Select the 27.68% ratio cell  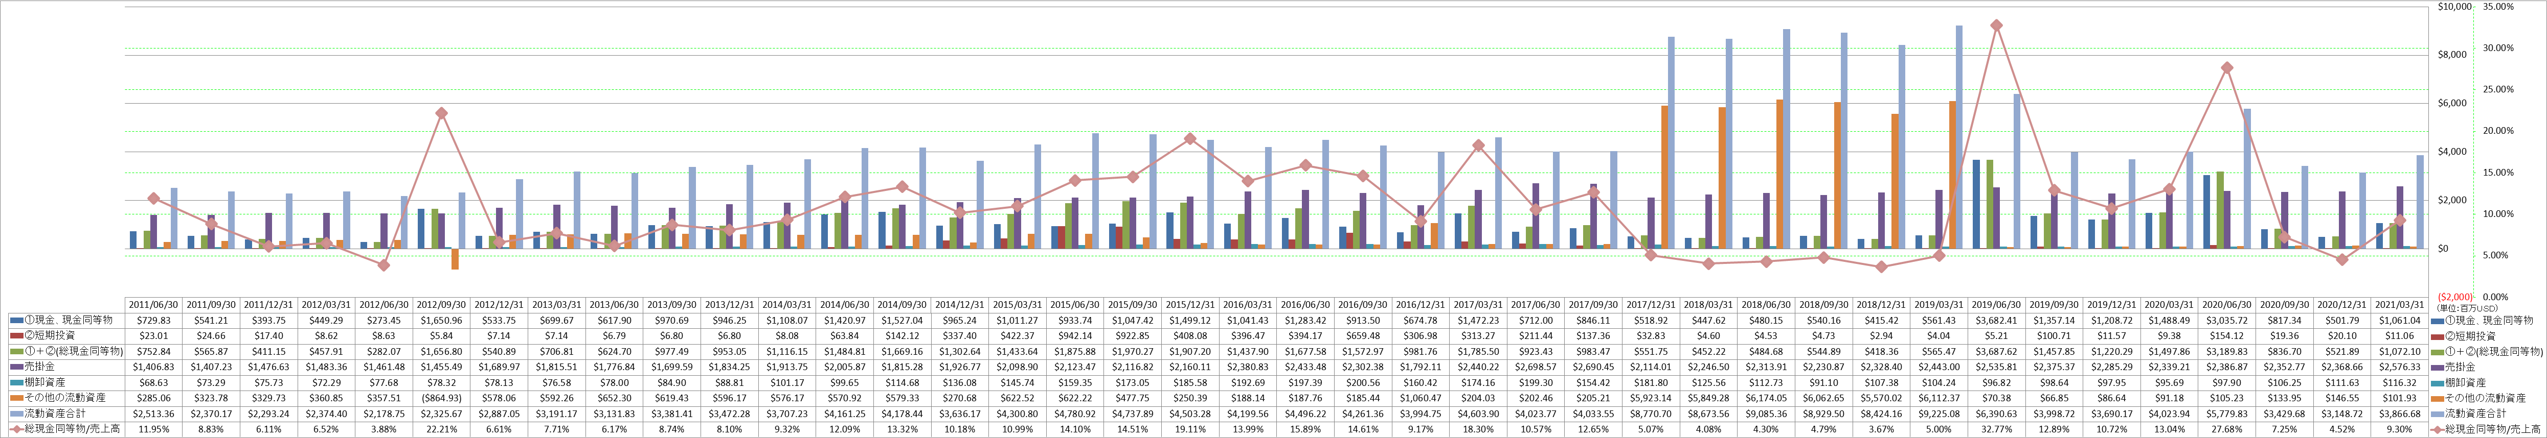[x=2227, y=429]
